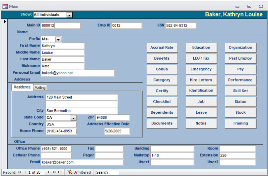Open the Emergency contacts button
268x176 pixels.
click(x=201, y=69)
